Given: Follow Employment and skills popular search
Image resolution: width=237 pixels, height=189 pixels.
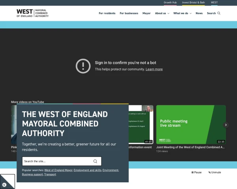Looking at the screenshot, I should (x=88, y=170).
